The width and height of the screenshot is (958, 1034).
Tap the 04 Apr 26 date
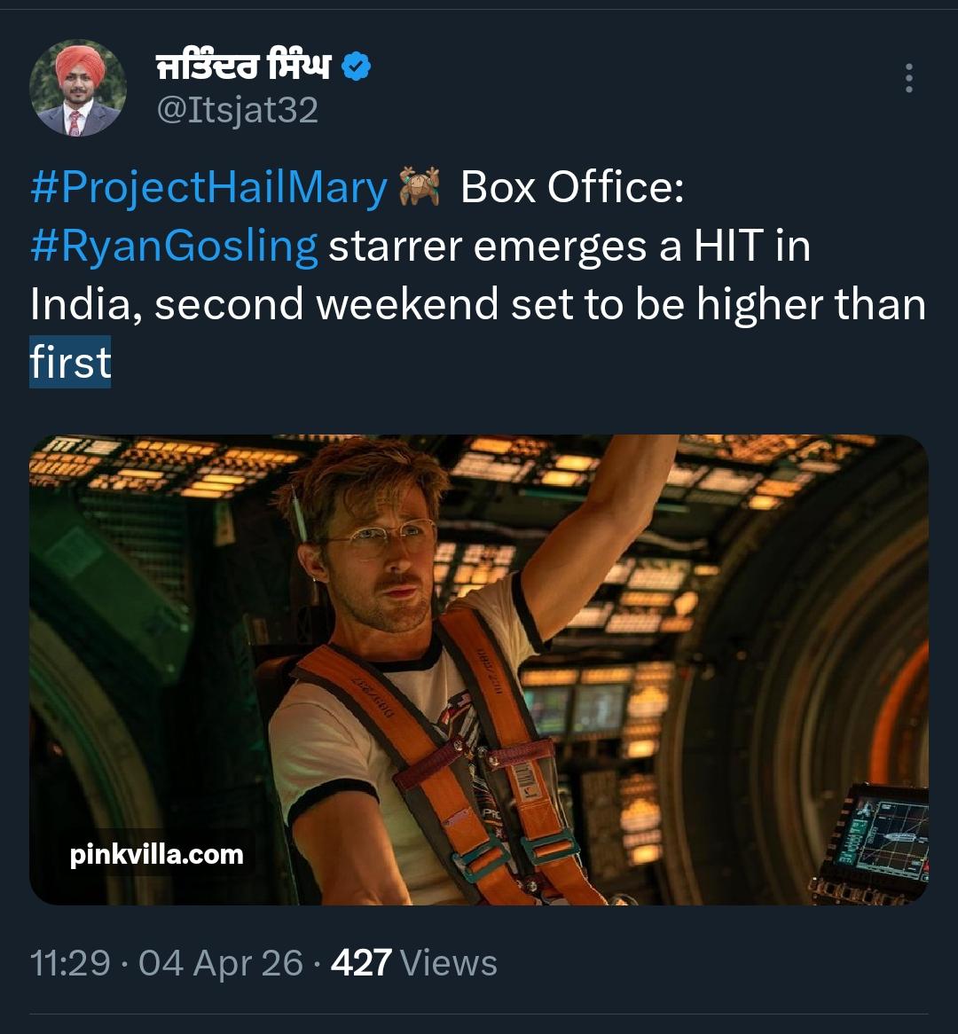[221, 963]
